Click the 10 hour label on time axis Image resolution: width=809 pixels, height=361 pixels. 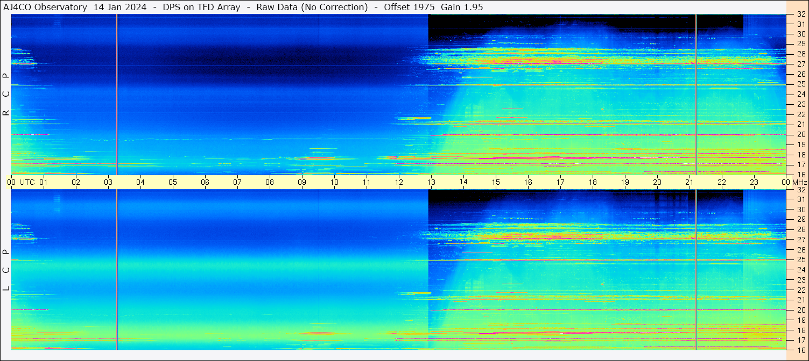[334, 182]
